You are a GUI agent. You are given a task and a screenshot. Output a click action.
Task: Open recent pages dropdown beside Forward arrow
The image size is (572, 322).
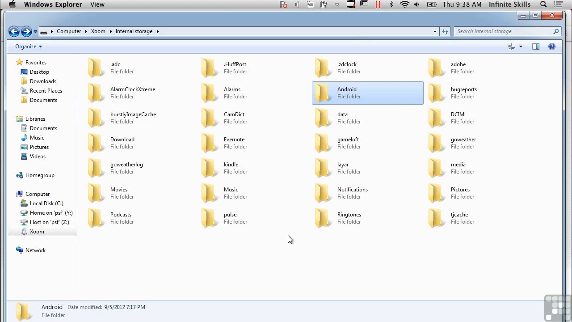point(35,32)
